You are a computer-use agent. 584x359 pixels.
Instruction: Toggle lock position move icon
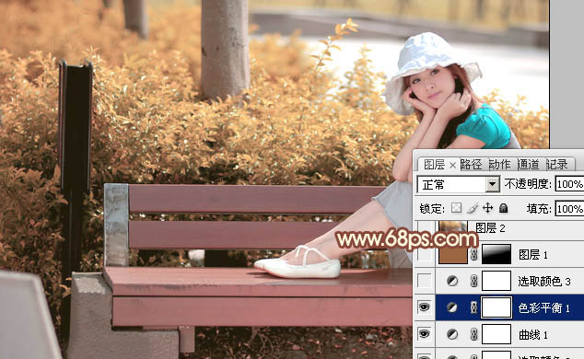(487, 208)
